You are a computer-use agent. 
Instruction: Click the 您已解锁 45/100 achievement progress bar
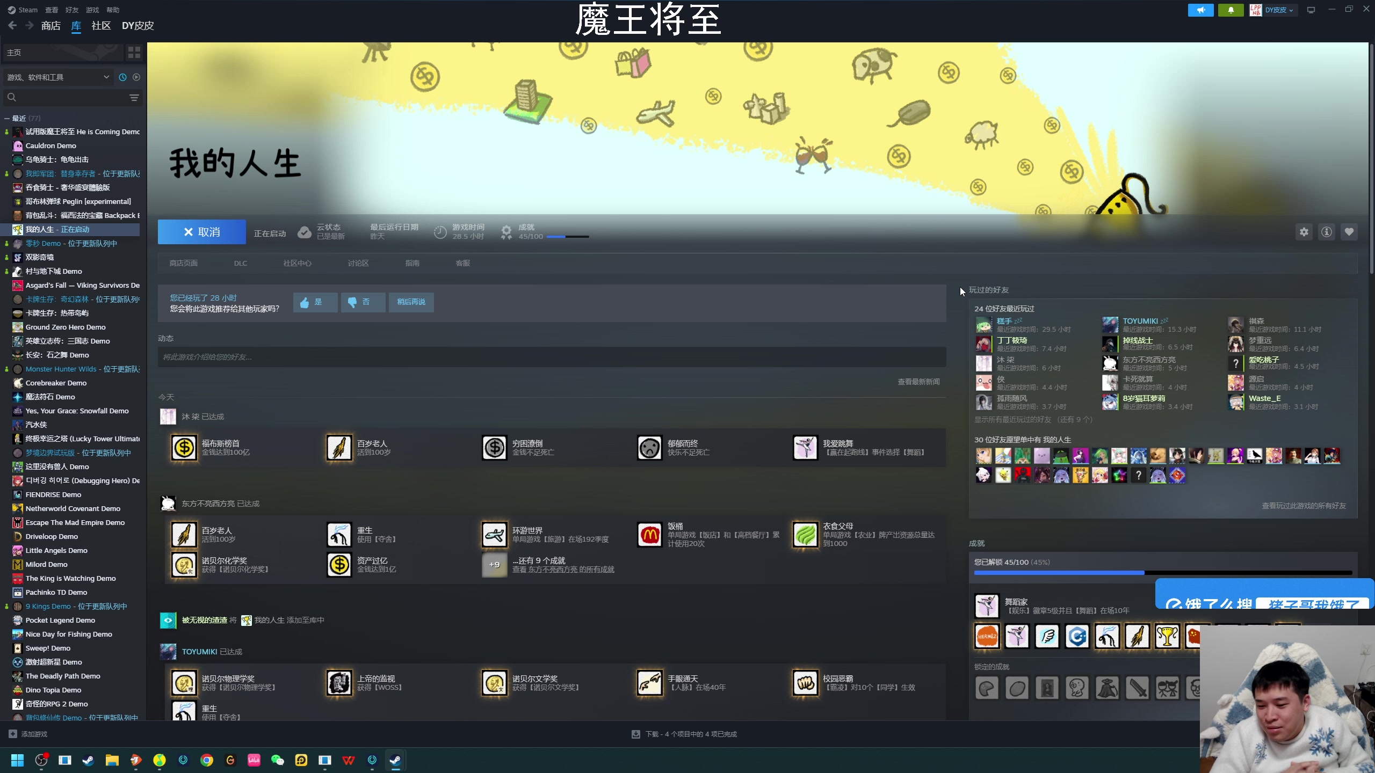[1163, 573]
